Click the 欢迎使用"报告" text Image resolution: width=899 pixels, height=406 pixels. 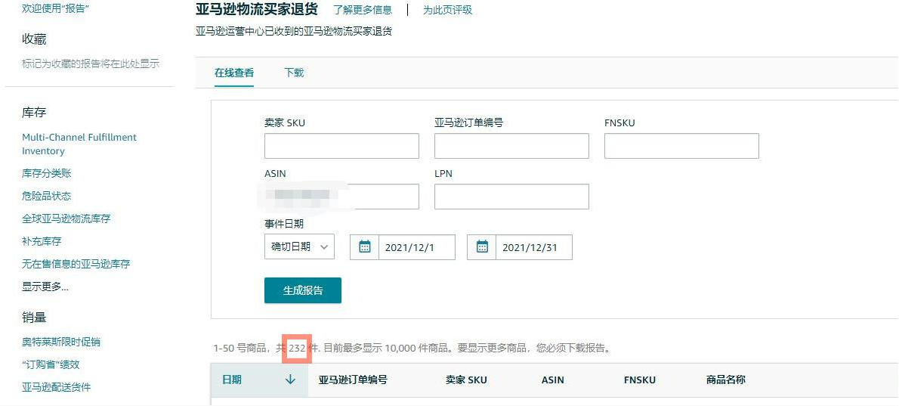pyautogui.click(x=55, y=8)
